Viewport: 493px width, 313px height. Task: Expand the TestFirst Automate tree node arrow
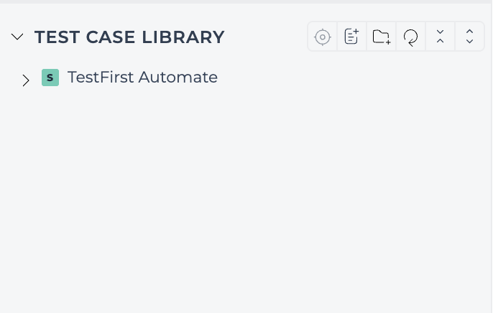point(26,80)
